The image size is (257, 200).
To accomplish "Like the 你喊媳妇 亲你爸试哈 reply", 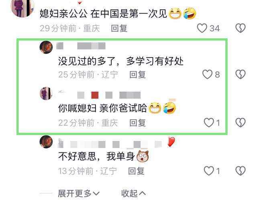I will pyautogui.click(x=209, y=123).
